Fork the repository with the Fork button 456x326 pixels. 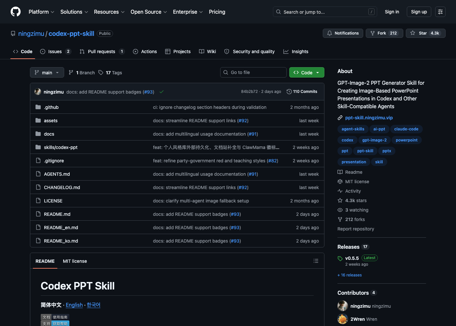(x=384, y=33)
